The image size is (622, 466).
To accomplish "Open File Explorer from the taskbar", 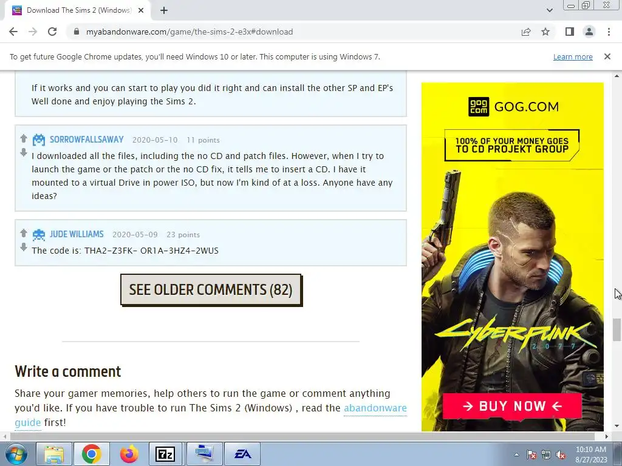I will tap(54, 454).
